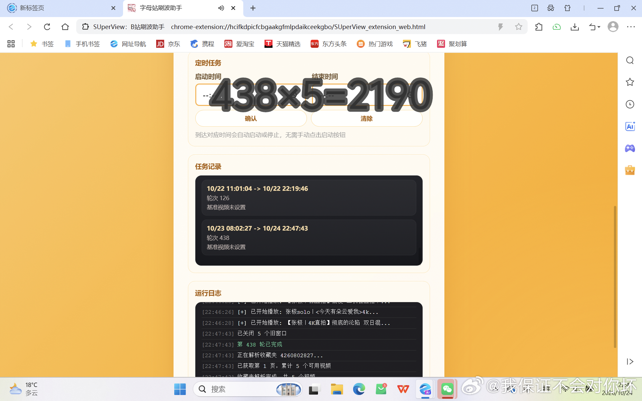
Task: Click the 确认 button for the timer task
Action: 251,119
